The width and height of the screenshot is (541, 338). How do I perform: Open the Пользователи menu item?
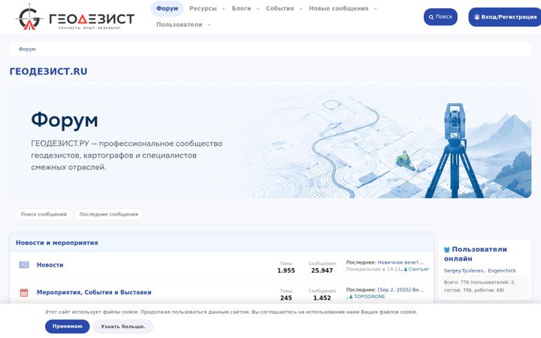click(179, 25)
